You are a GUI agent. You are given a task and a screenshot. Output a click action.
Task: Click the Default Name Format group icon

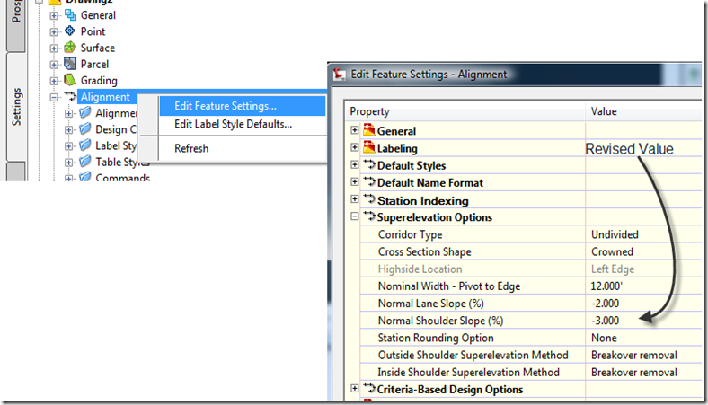(369, 182)
